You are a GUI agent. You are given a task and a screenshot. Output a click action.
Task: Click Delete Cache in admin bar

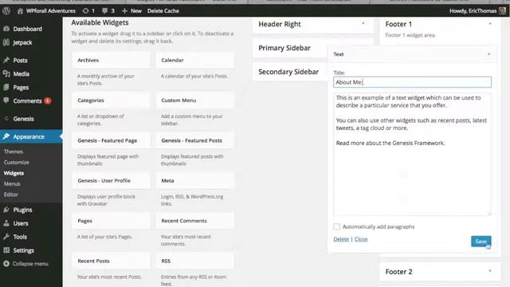(x=163, y=10)
